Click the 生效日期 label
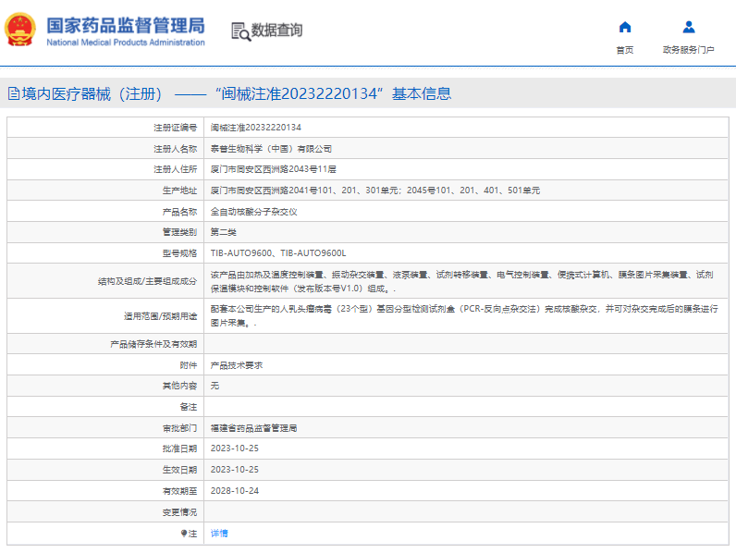The height and width of the screenshot is (553, 736). pos(179,470)
